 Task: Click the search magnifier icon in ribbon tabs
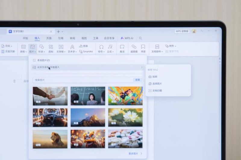coord(140,38)
